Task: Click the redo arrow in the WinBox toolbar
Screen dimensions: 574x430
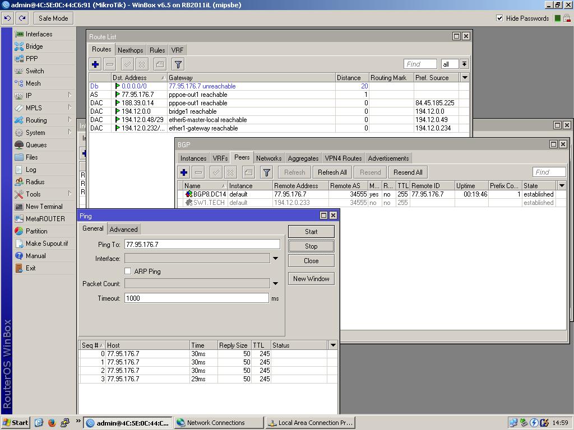Action: pos(22,18)
